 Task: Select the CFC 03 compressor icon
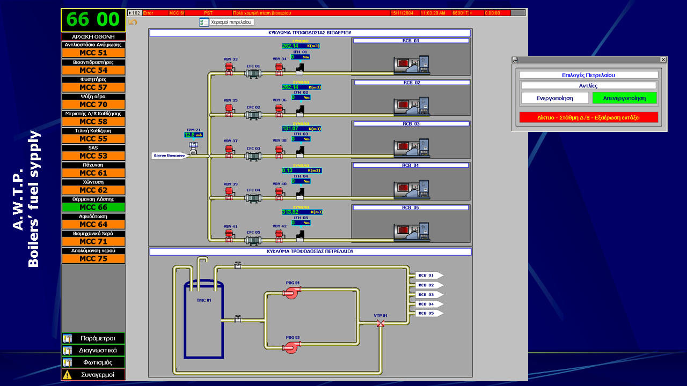[253, 156]
